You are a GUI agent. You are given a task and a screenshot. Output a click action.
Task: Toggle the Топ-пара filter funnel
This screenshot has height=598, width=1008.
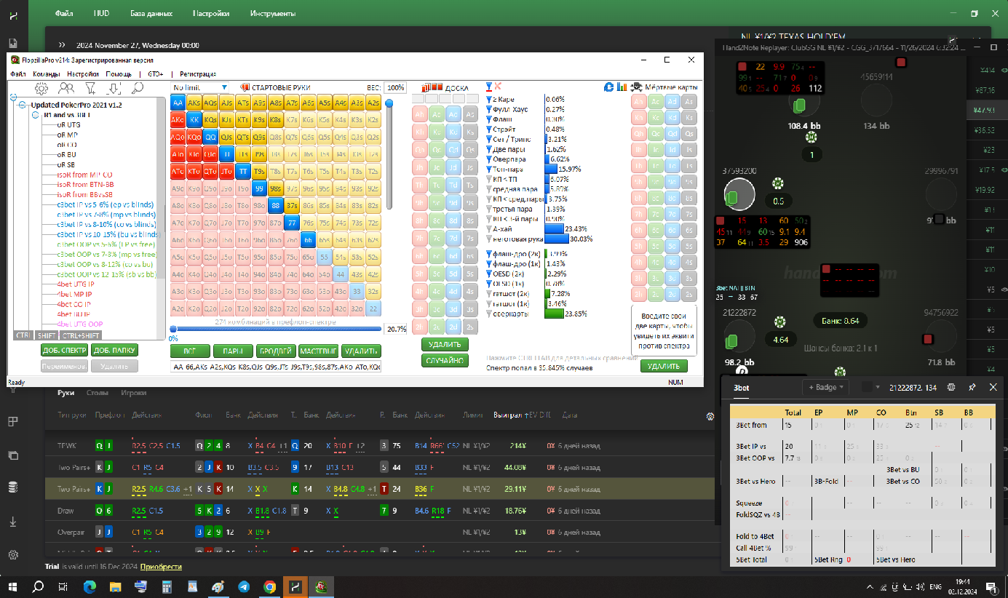point(489,169)
